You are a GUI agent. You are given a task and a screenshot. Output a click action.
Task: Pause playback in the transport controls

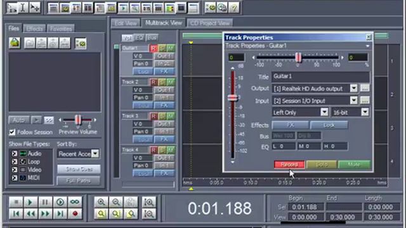click(45, 202)
